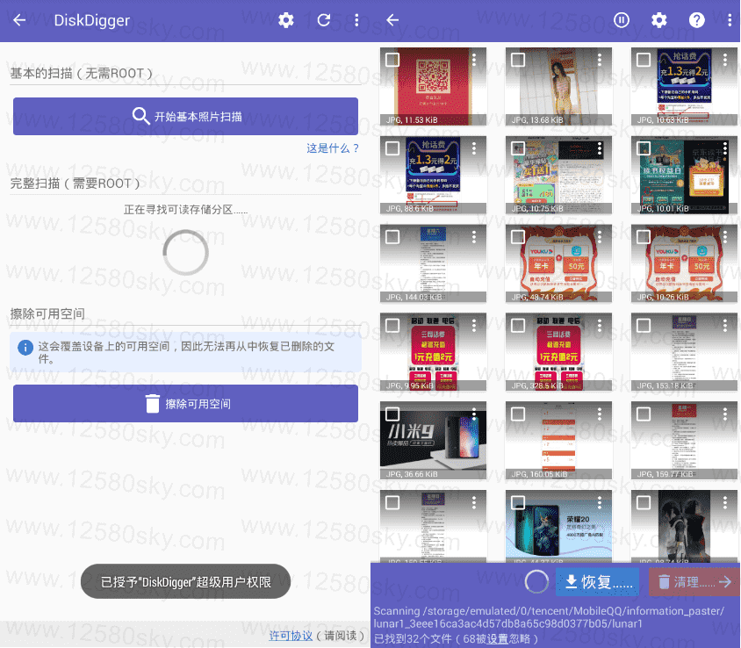Open options menu for JPG 153.18 KiB file
This screenshot has width=741, height=648.
coord(725,325)
